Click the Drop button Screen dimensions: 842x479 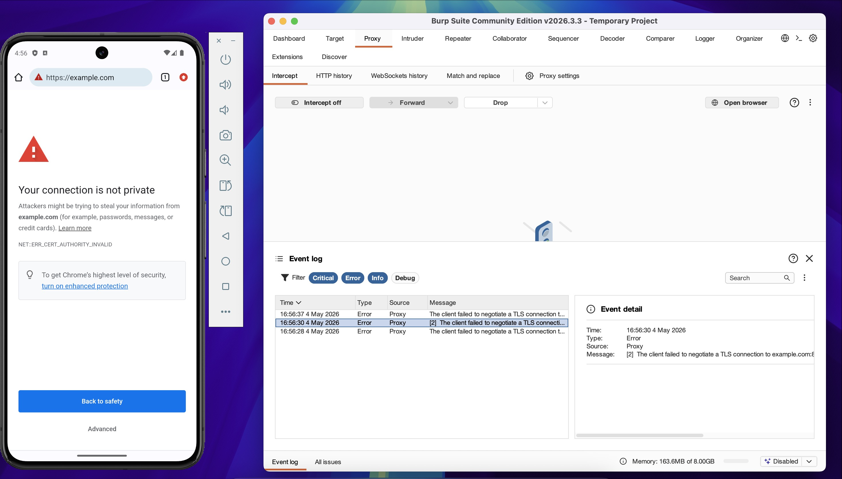tap(500, 103)
